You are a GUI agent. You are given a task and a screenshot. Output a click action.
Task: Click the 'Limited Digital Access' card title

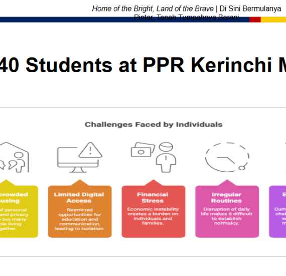tap(79, 198)
